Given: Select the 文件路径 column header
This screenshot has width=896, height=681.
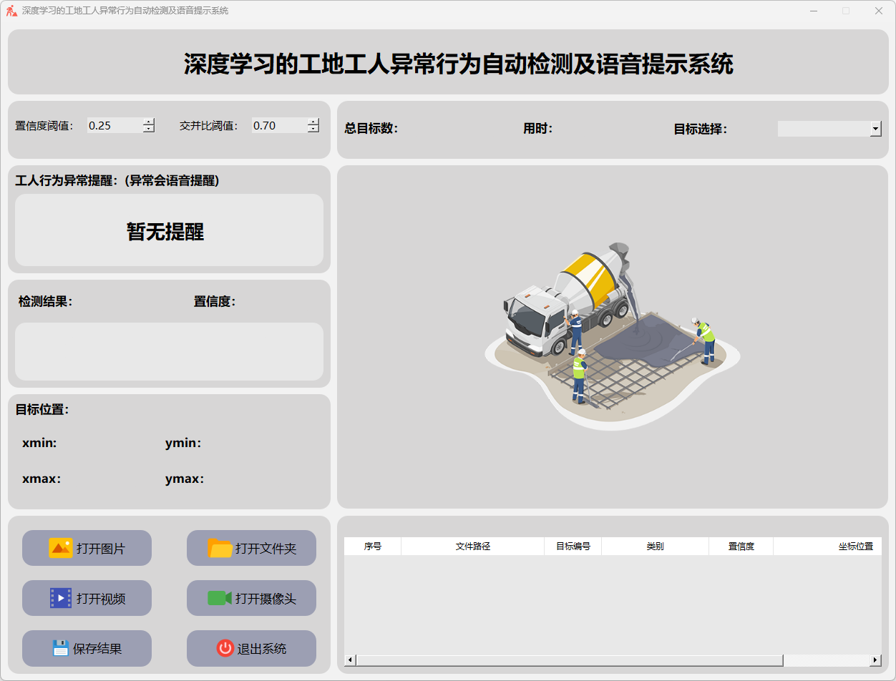Looking at the screenshot, I should [x=472, y=547].
